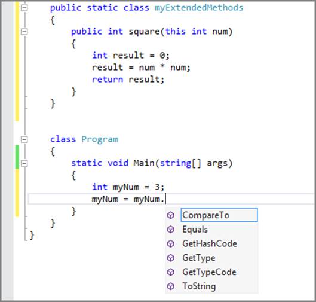This screenshot has width=316, height=302.
Task: Select CompareTo from the IntelliSense list
Action: [219, 215]
